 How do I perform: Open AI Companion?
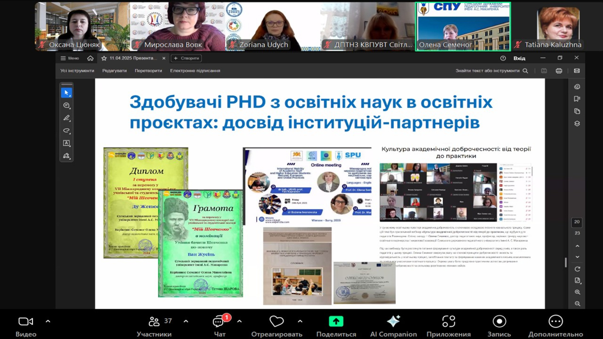[x=394, y=326]
